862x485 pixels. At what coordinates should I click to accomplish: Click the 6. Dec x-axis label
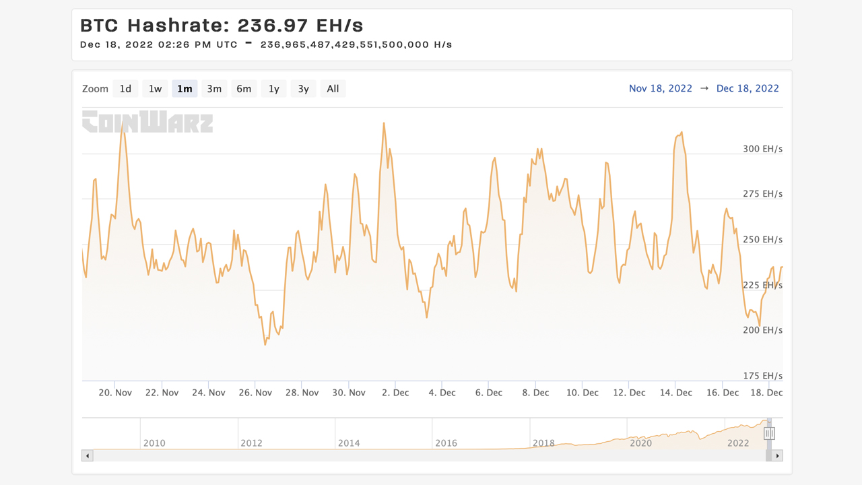click(x=489, y=393)
